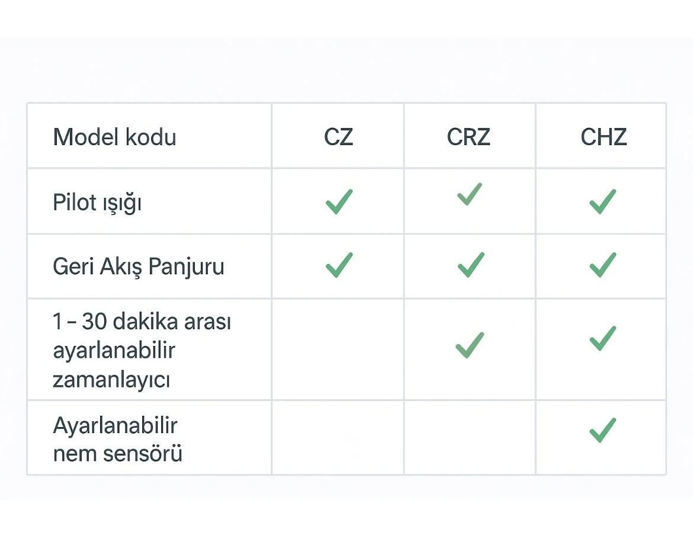Click the empty nem sensörü cell under CZ
The height and width of the screenshot is (558, 693).
coord(338,438)
